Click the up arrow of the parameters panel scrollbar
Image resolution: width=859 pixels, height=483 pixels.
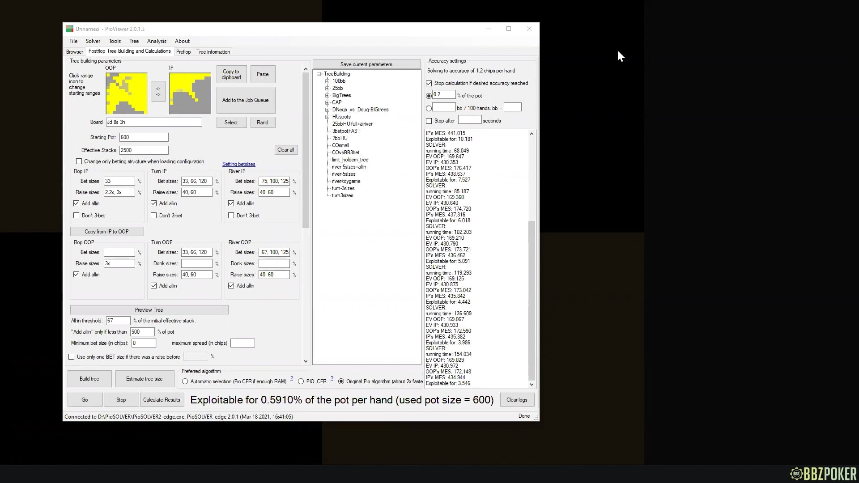pos(306,68)
